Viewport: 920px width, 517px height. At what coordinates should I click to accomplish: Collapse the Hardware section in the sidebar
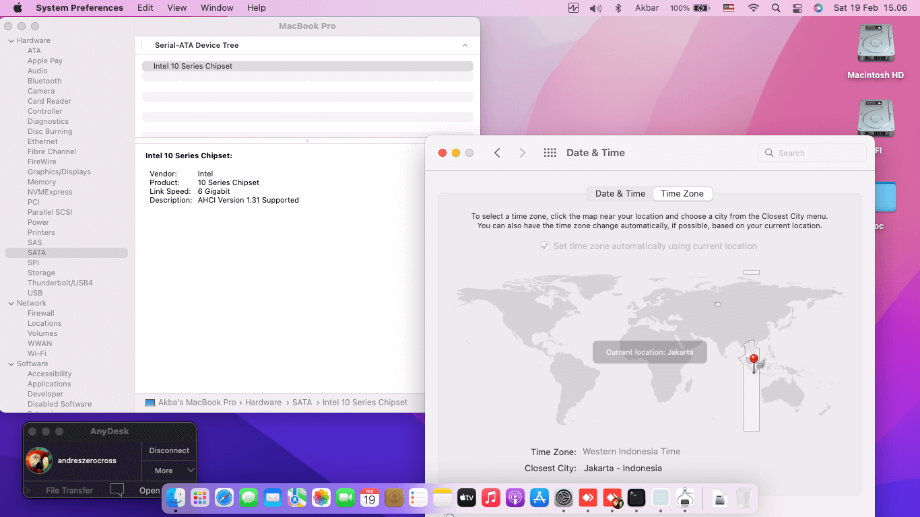click(11, 40)
